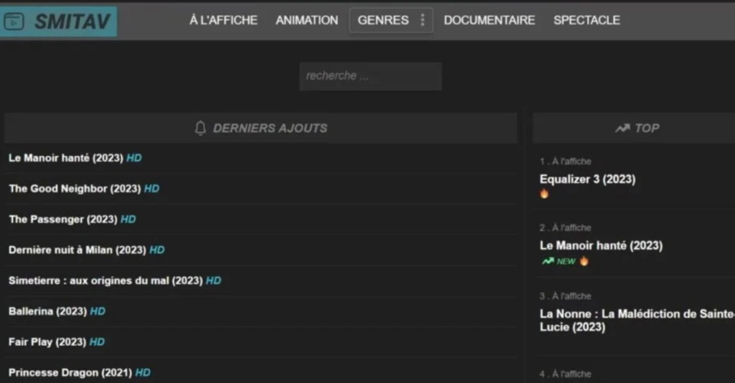
Task: Click the SMITAV logo icon
Action: (14, 22)
